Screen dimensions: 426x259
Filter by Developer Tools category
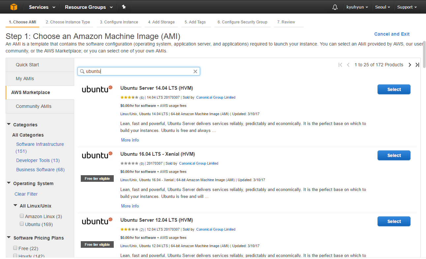tap(38, 160)
